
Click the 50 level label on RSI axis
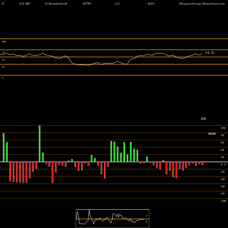3,60
